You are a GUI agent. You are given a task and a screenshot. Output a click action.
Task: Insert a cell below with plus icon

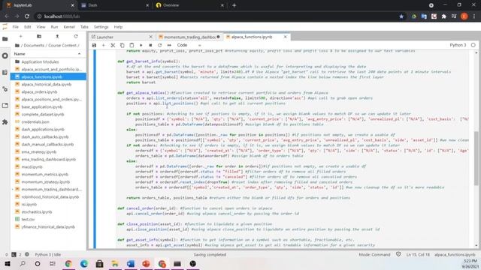[x=104, y=45]
